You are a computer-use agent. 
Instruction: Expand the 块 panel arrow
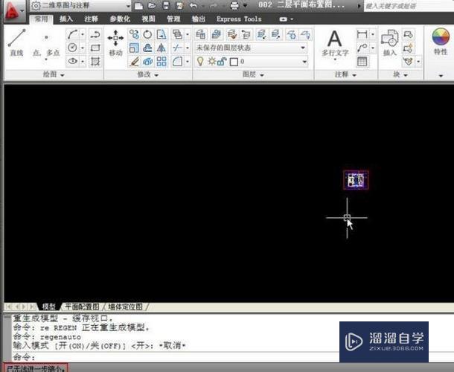tap(406, 75)
